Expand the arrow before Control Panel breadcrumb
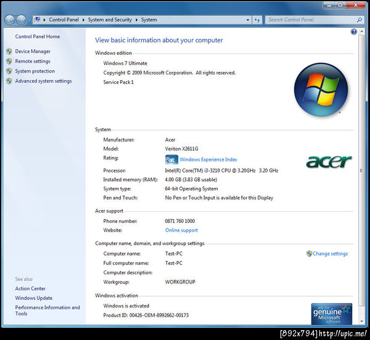The width and height of the screenshot is (370, 340). point(44,20)
